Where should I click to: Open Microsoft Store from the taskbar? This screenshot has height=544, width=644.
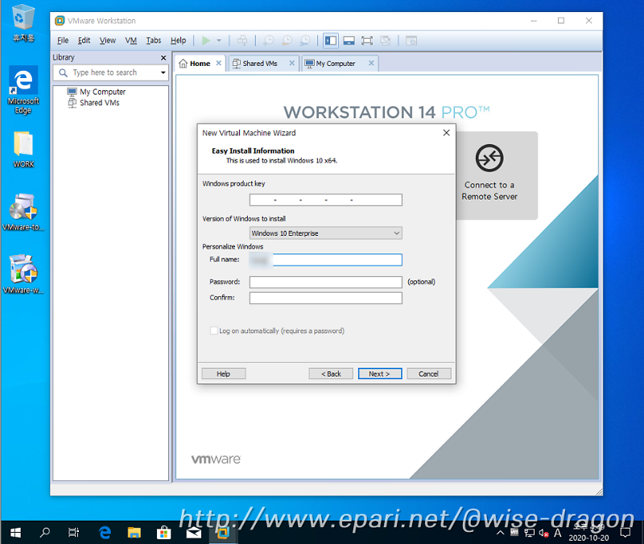pyautogui.click(x=163, y=533)
